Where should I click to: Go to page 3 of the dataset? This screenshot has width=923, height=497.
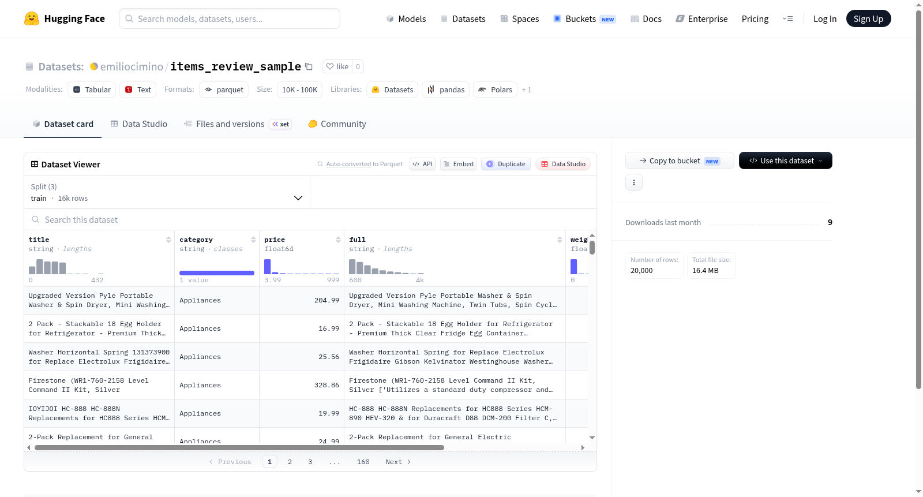pos(310,462)
